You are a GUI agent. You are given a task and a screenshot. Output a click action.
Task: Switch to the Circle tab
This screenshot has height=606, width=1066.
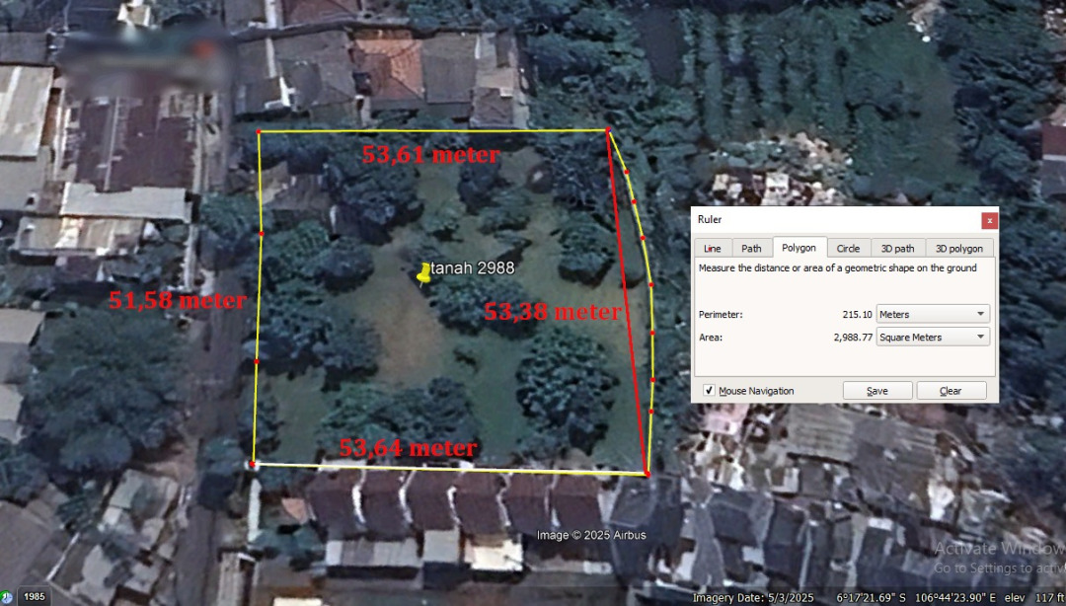[x=848, y=249]
